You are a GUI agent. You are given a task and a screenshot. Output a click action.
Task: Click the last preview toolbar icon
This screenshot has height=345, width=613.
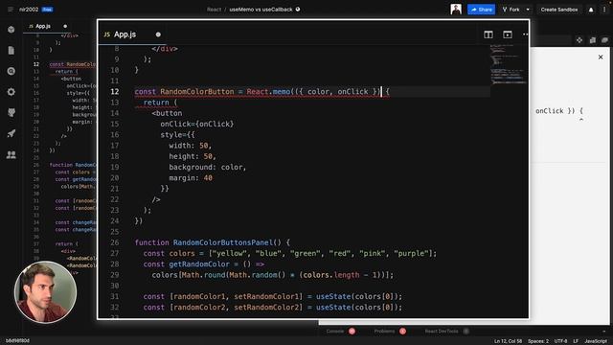(604, 40)
